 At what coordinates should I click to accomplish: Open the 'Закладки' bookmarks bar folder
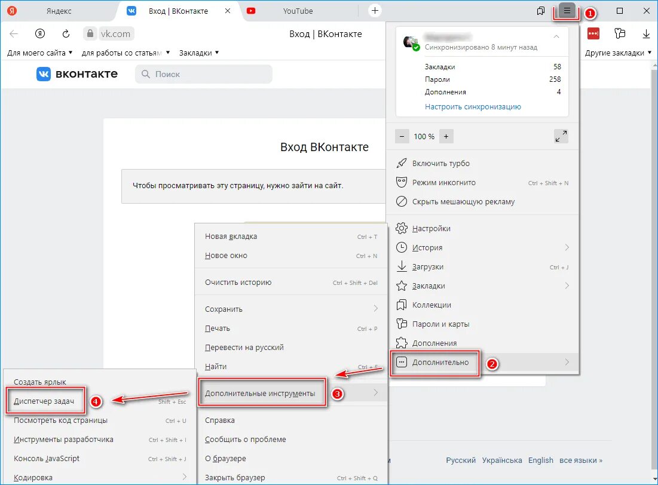(199, 53)
